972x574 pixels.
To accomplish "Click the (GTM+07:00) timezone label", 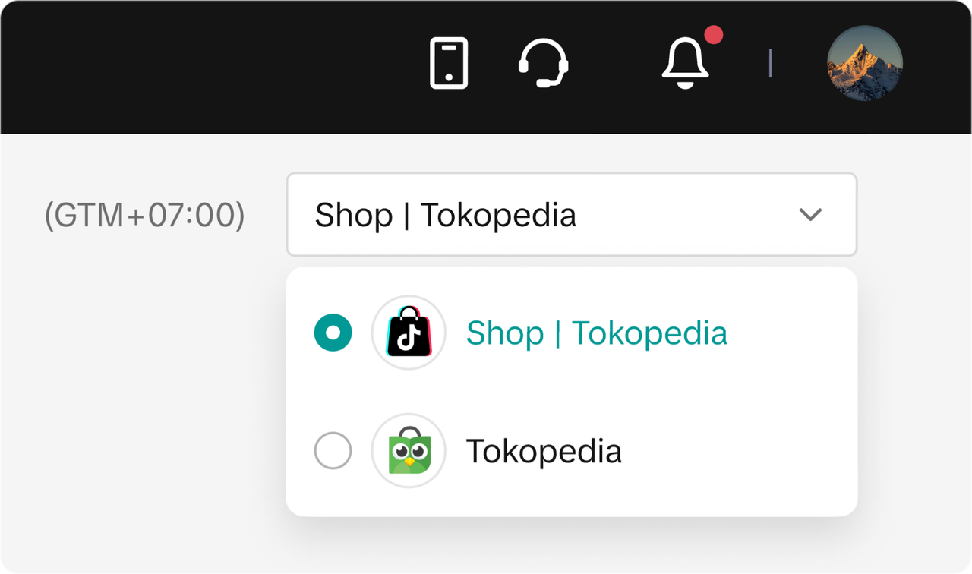I will [x=144, y=216].
